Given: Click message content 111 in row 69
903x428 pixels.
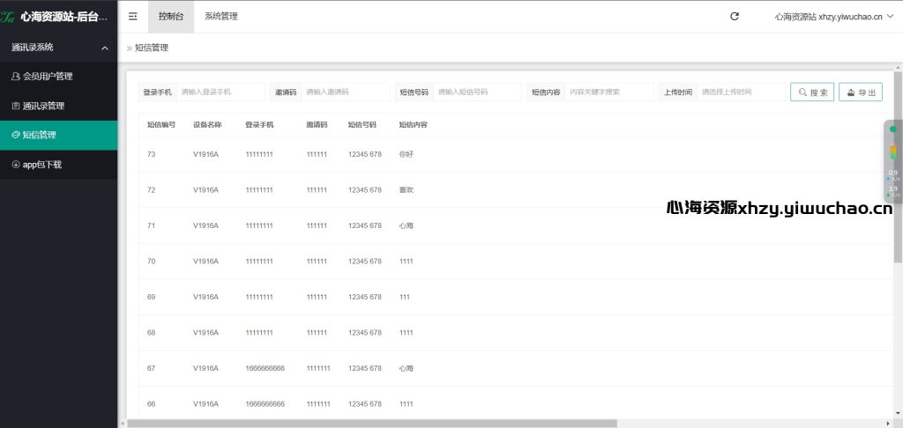Looking at the screenshot, I should point(404,297).
